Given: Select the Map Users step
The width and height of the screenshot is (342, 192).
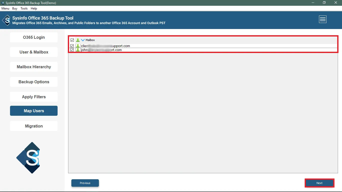Looking at the screenshot, I should [34, 111].
